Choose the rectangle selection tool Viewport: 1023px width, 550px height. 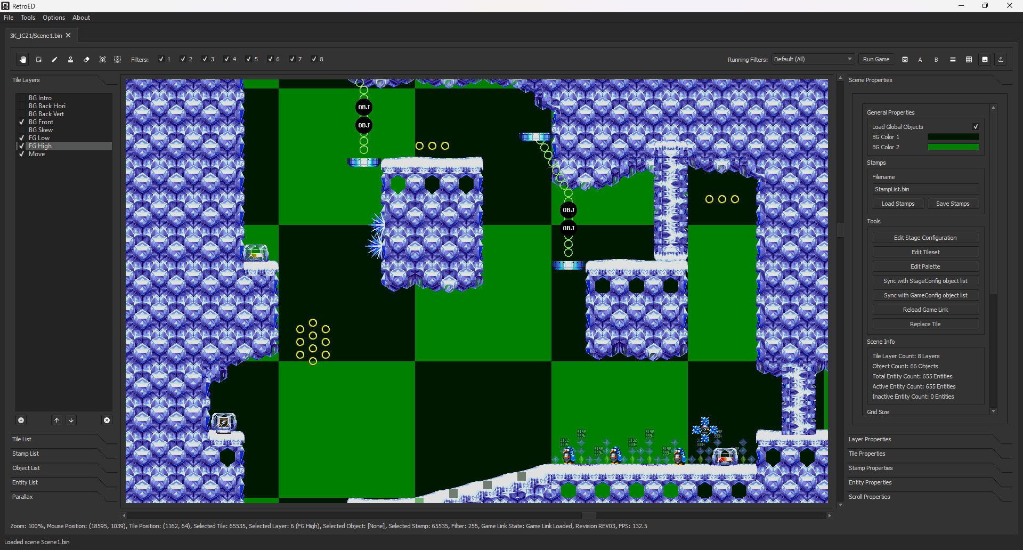pos(39,60)
